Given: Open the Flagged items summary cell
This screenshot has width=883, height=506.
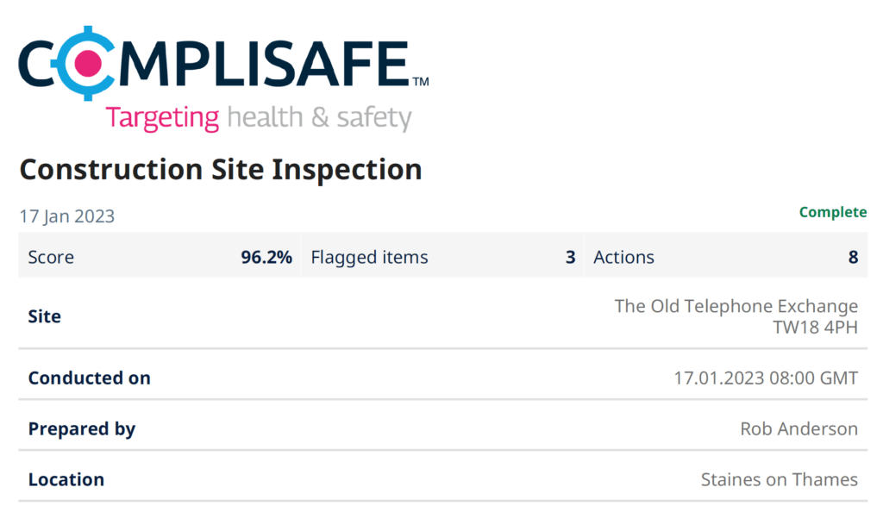Looking at the screenshot, I should tap(442, 257).
